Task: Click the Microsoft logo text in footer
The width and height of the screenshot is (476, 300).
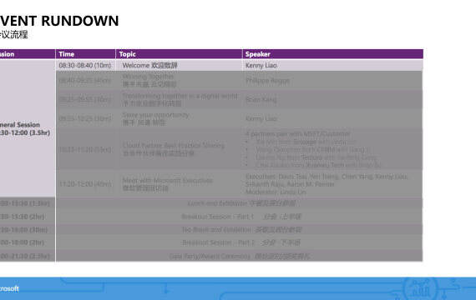Action: tap(9, 289)
